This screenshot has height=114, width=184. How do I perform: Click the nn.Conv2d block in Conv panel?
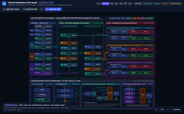(x=42, y=90)
